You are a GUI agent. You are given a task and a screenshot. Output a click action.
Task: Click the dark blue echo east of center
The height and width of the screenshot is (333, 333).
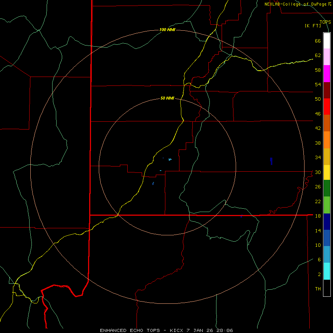(271, 161)
